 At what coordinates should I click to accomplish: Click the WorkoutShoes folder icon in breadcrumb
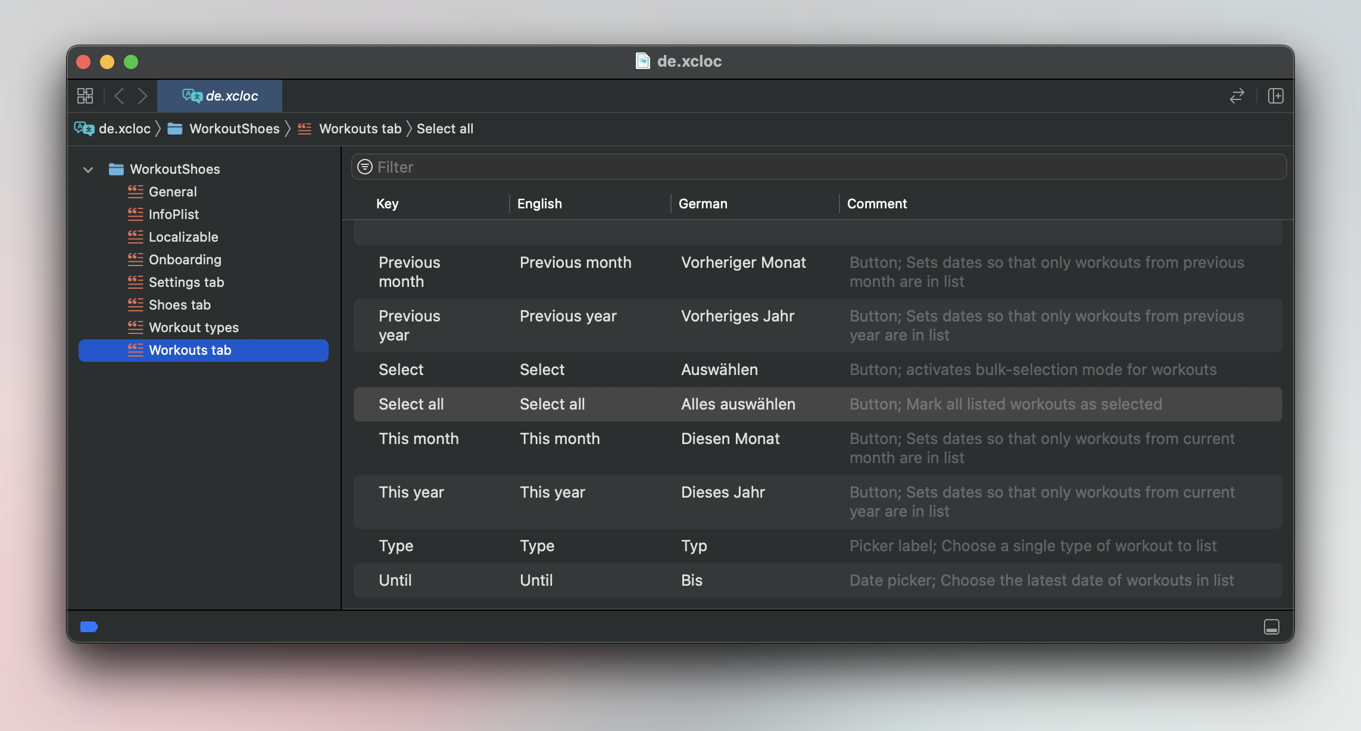[176, 129]
